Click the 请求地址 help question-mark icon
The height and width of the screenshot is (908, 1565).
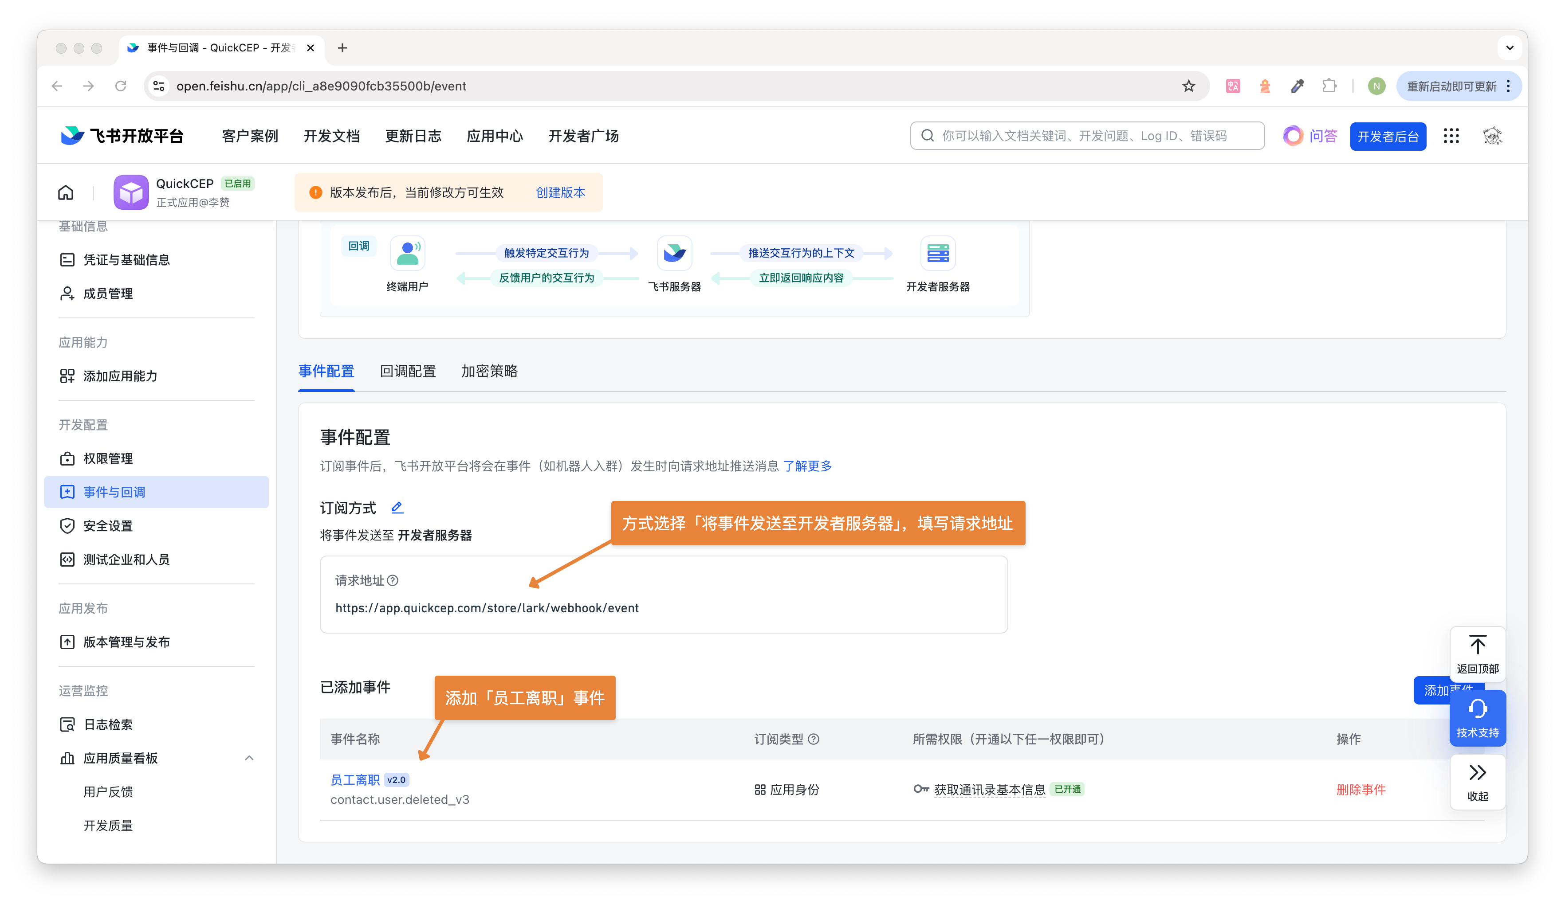[x=393, y=580]
